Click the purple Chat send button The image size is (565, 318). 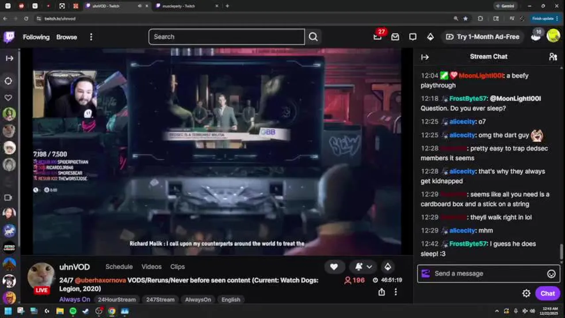[x=547, y=293]
